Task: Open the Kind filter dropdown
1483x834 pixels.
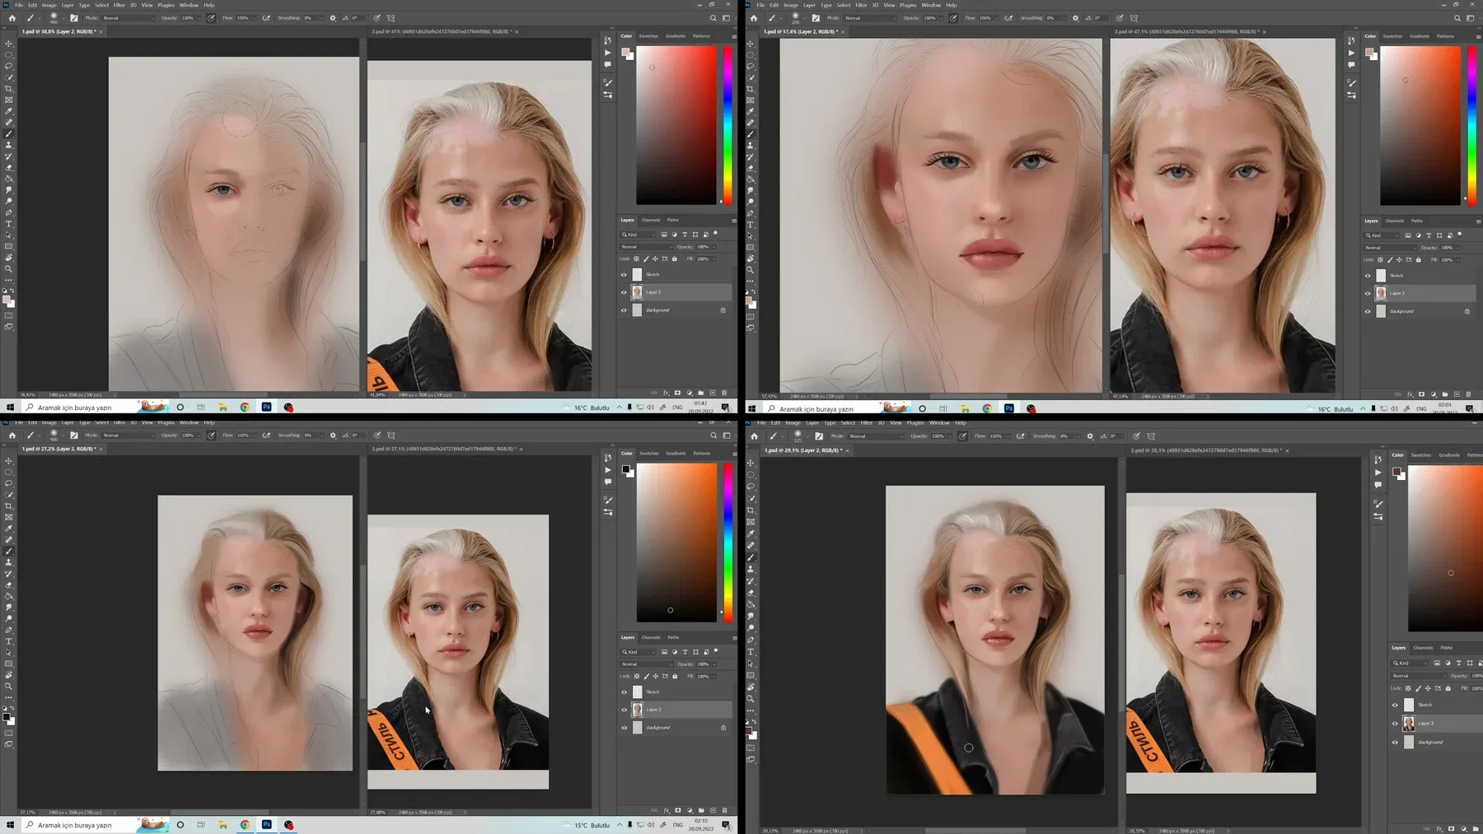Action: pyautogui.click(x=639, y=235)
